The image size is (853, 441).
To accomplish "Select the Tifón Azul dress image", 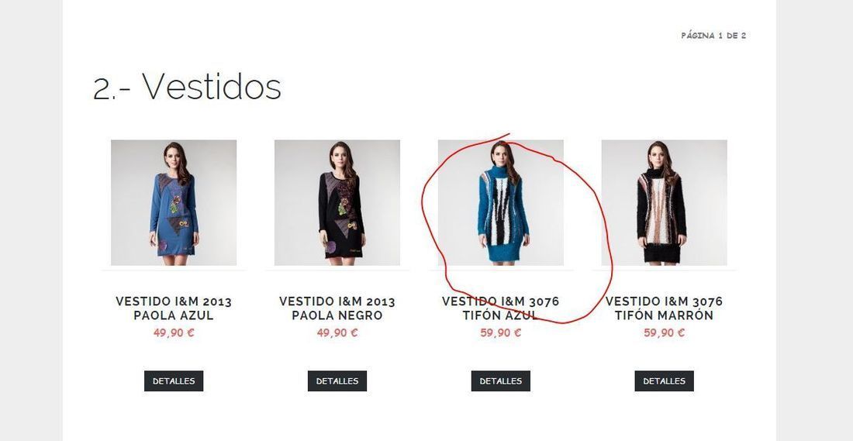I will pos(500,202).
